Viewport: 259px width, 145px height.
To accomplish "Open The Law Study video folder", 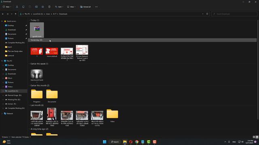I will pos(15,51).
